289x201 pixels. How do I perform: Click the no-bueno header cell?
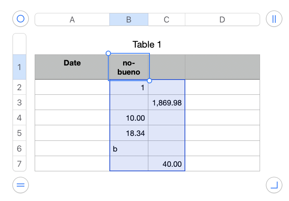[x=129, y=67]
